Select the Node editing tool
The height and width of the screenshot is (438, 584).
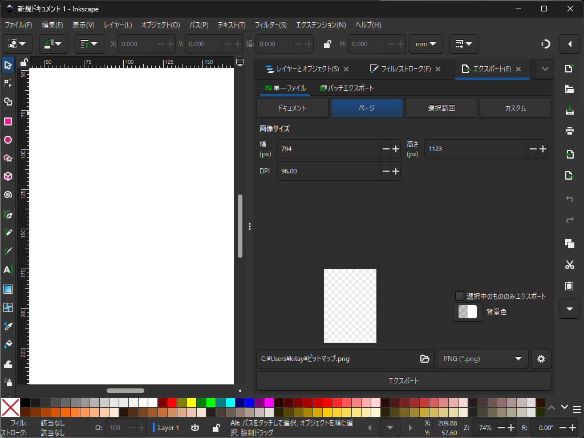point(8,83)
